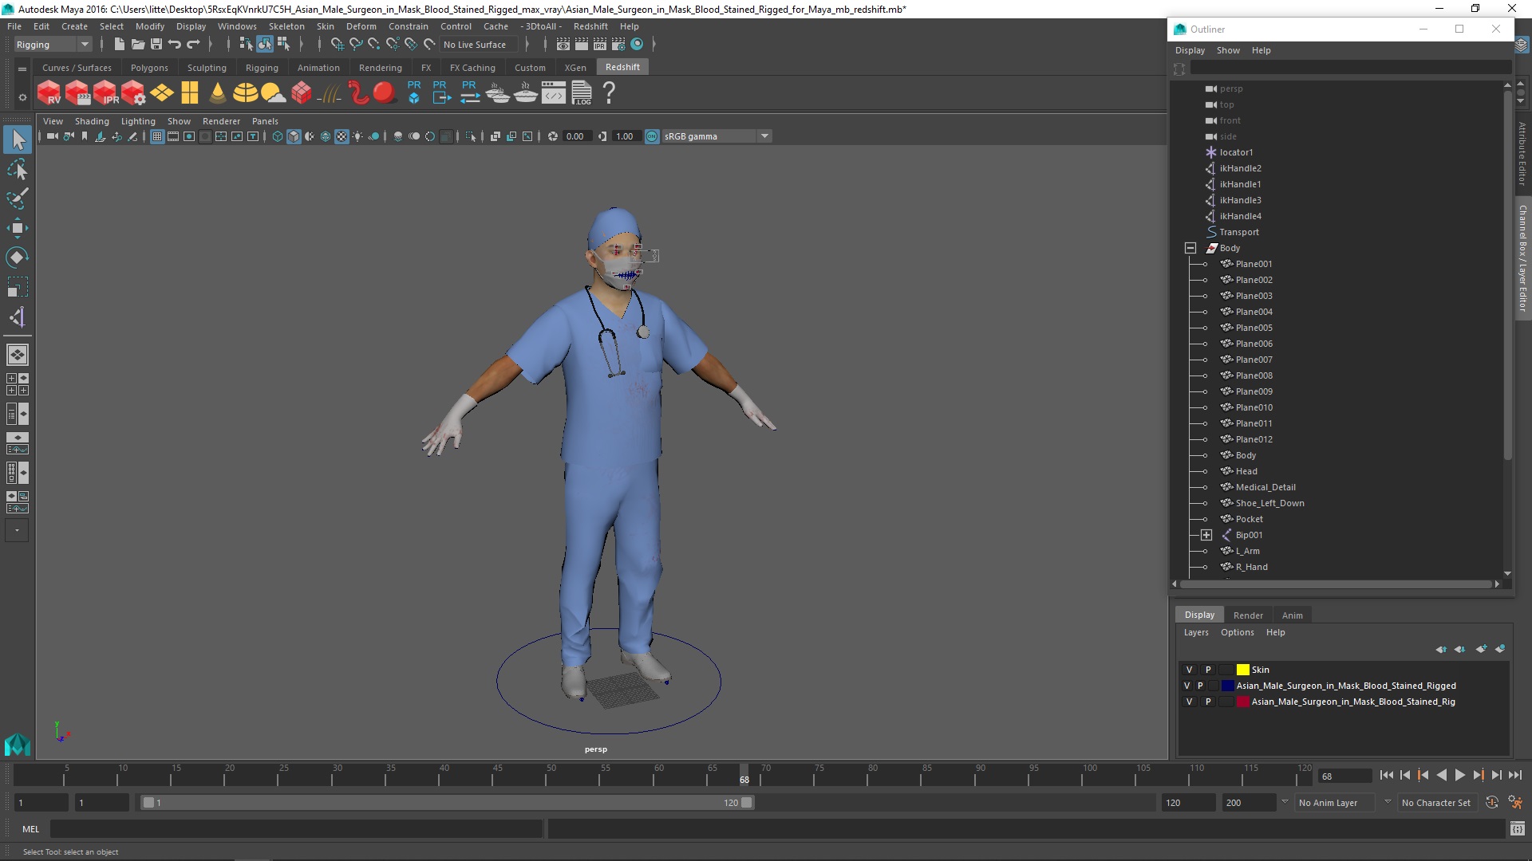Open the Deform menu
The width and height of the screenshot is (1532, 861).
(361, 26)
